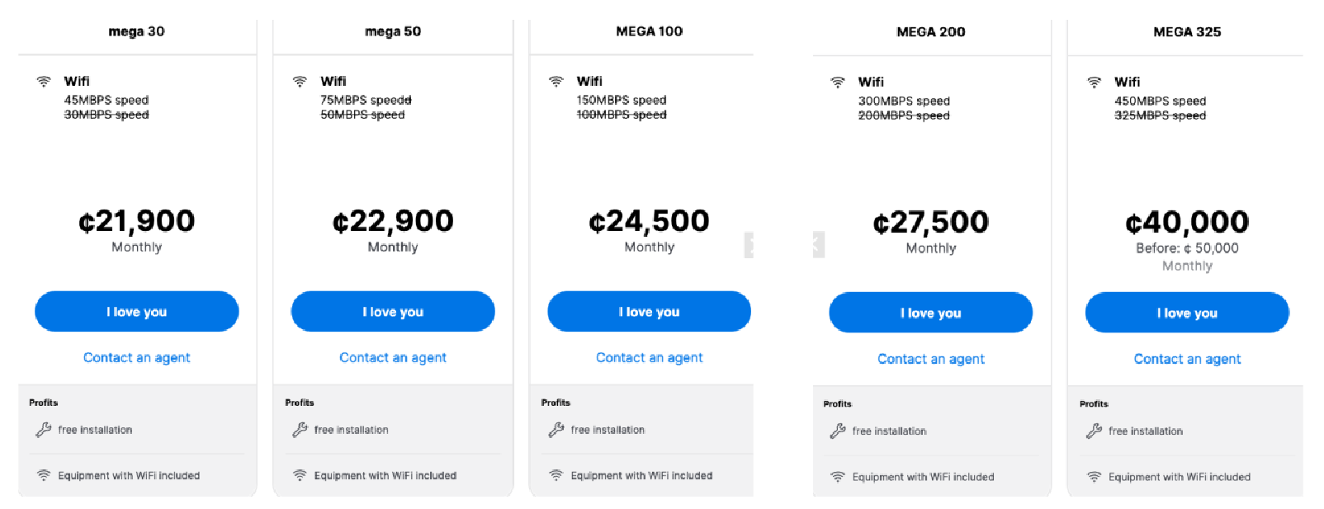Click the Wifi icon in MEGA 325 card
This screenshot has height=509, width=1324.
1094,82
